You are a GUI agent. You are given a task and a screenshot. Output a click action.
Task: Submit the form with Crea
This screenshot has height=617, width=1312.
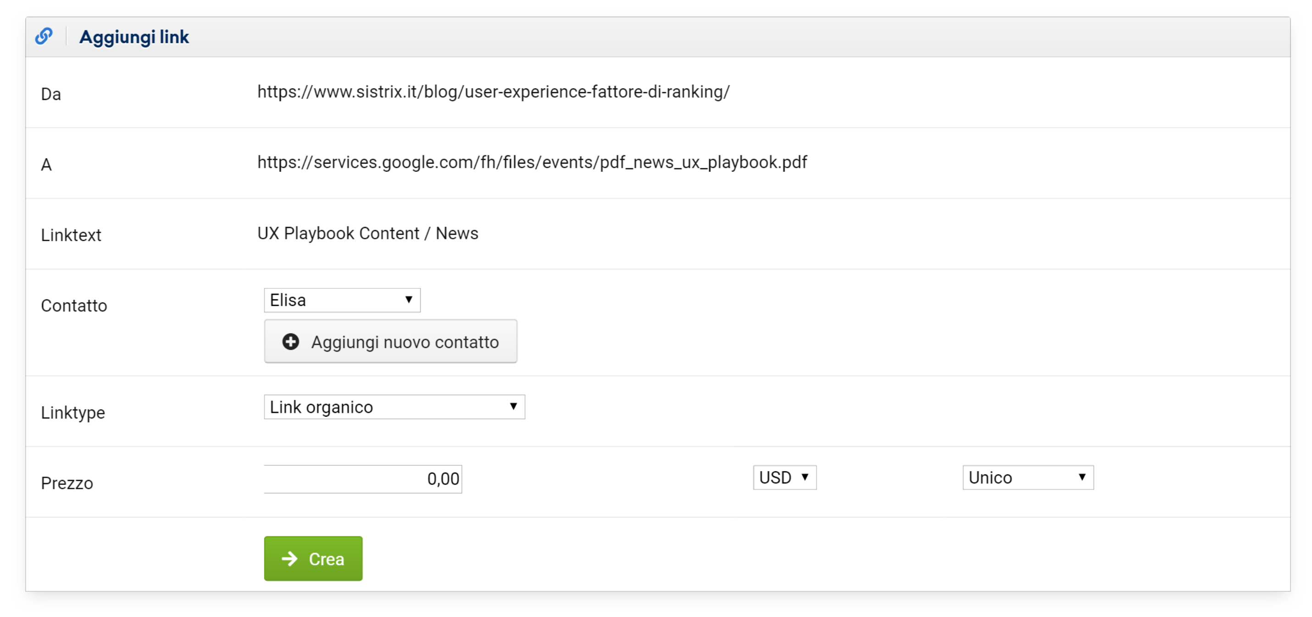(x=313, y=558)
